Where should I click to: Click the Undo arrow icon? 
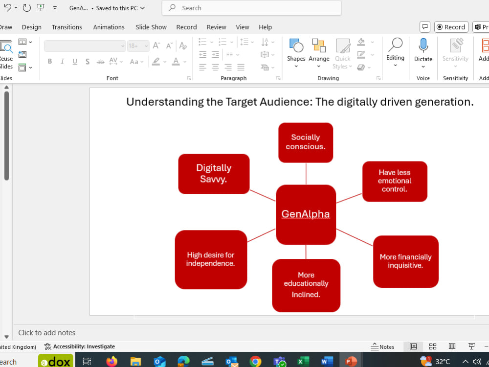pyautogui.click(x=7, y=8)
